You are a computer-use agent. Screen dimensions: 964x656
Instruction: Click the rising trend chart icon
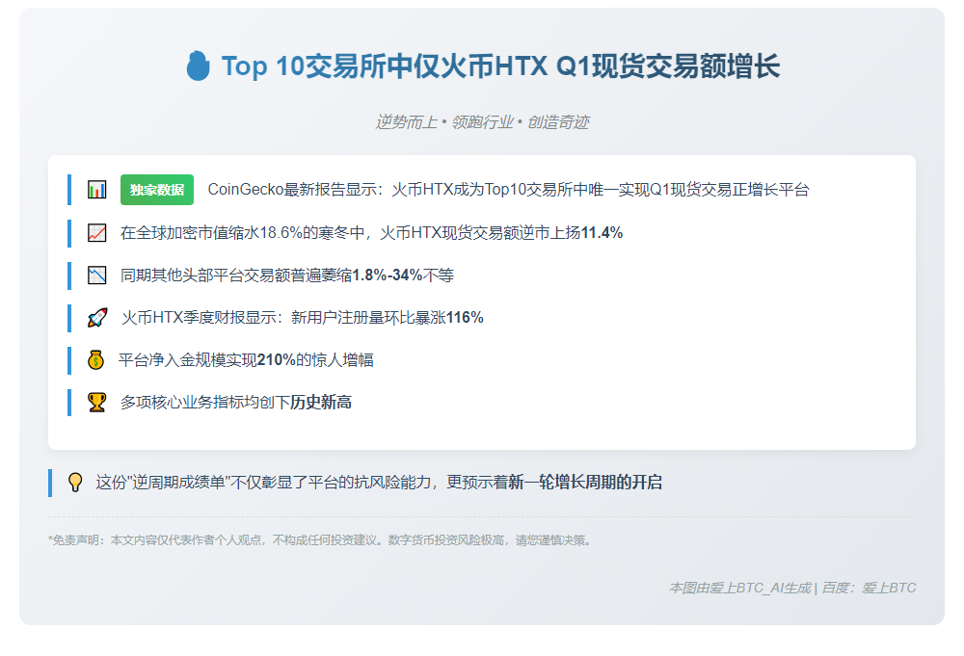(96, 233)
